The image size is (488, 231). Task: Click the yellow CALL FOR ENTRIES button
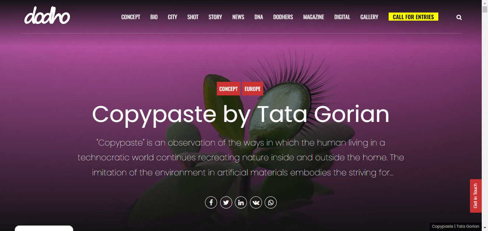point(413,17)
